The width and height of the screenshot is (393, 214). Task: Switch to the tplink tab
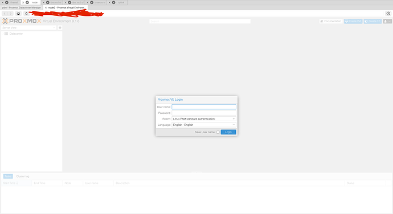point(119,2)
